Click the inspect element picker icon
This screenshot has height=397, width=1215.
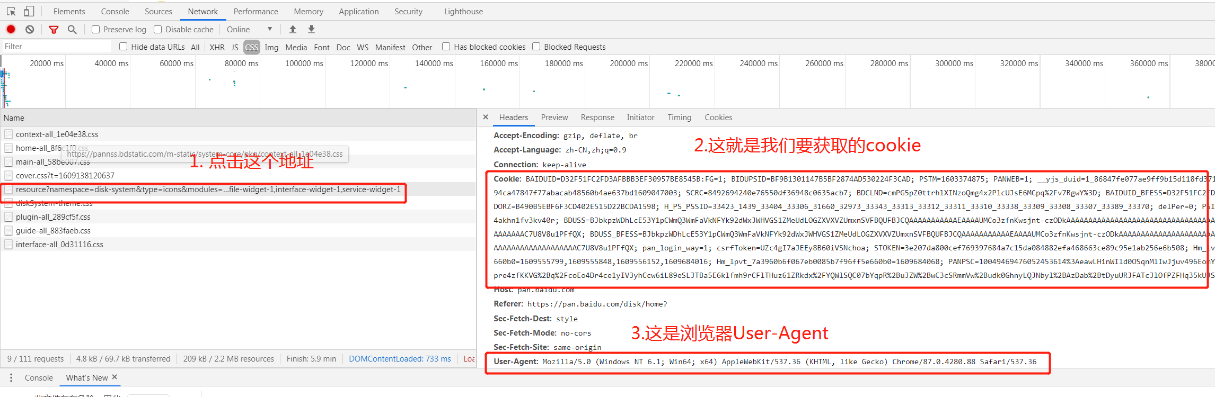11,11
